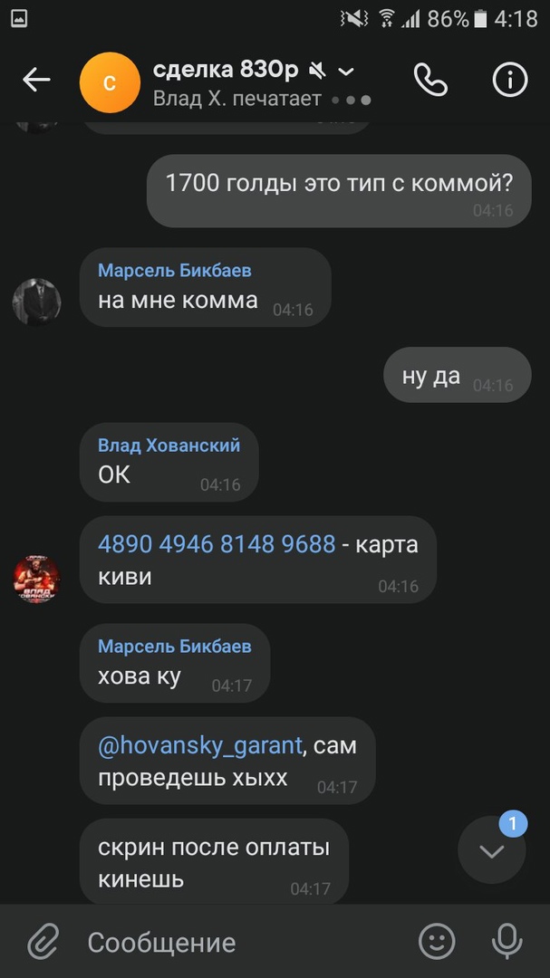
Task: Tap the muted bell icon beside chat title
Action: coord(317,72)
